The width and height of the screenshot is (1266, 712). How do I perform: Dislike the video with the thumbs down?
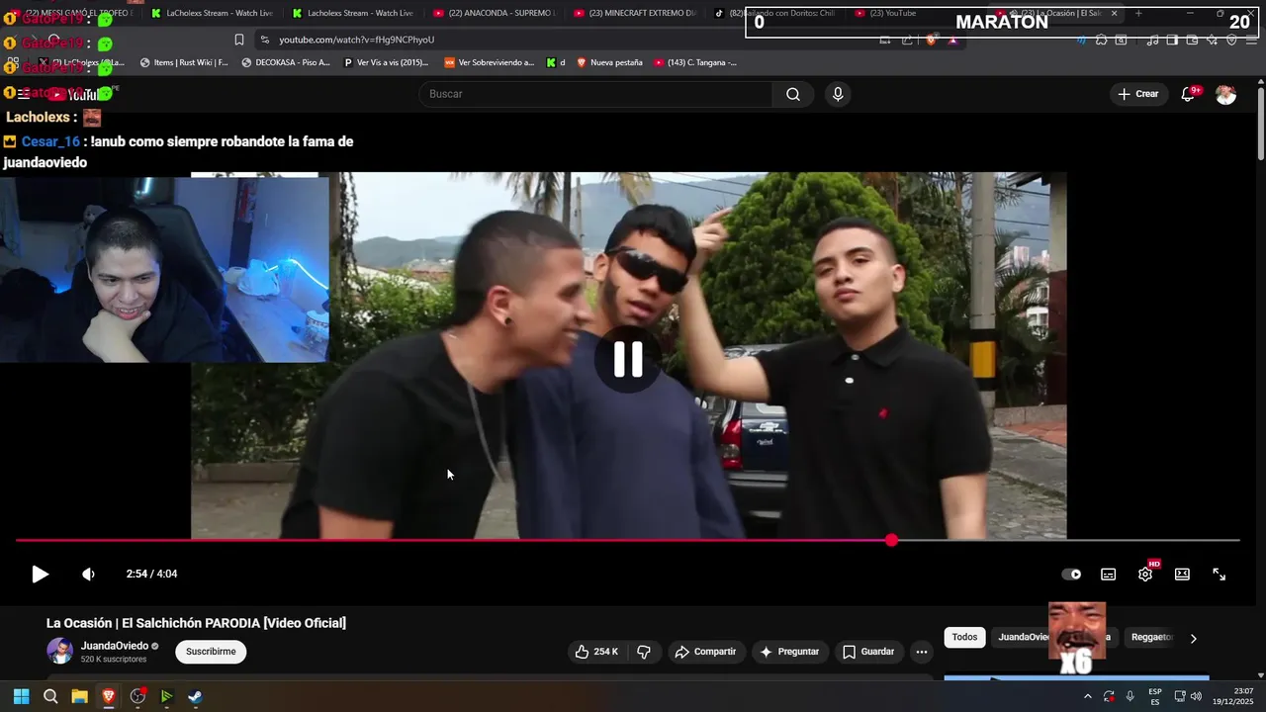[644, 652]
